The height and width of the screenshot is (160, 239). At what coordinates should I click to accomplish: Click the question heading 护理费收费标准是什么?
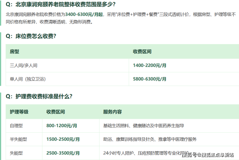click(39, 96)
